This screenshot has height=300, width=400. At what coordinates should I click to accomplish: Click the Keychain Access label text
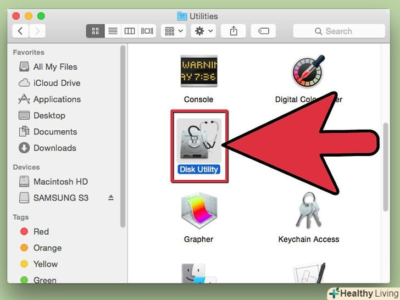pos(309,240)
